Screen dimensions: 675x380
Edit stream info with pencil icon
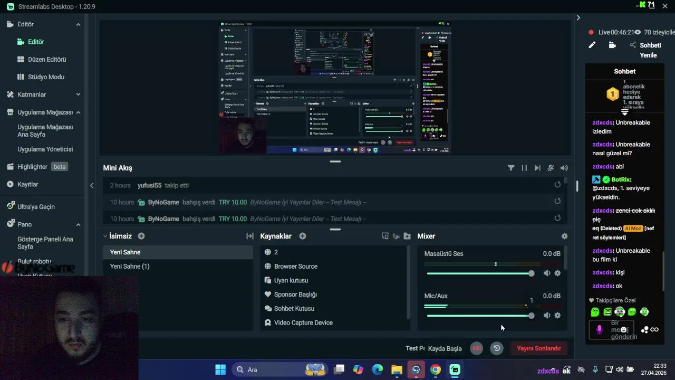pyautogui.click(x=592, y=45)
